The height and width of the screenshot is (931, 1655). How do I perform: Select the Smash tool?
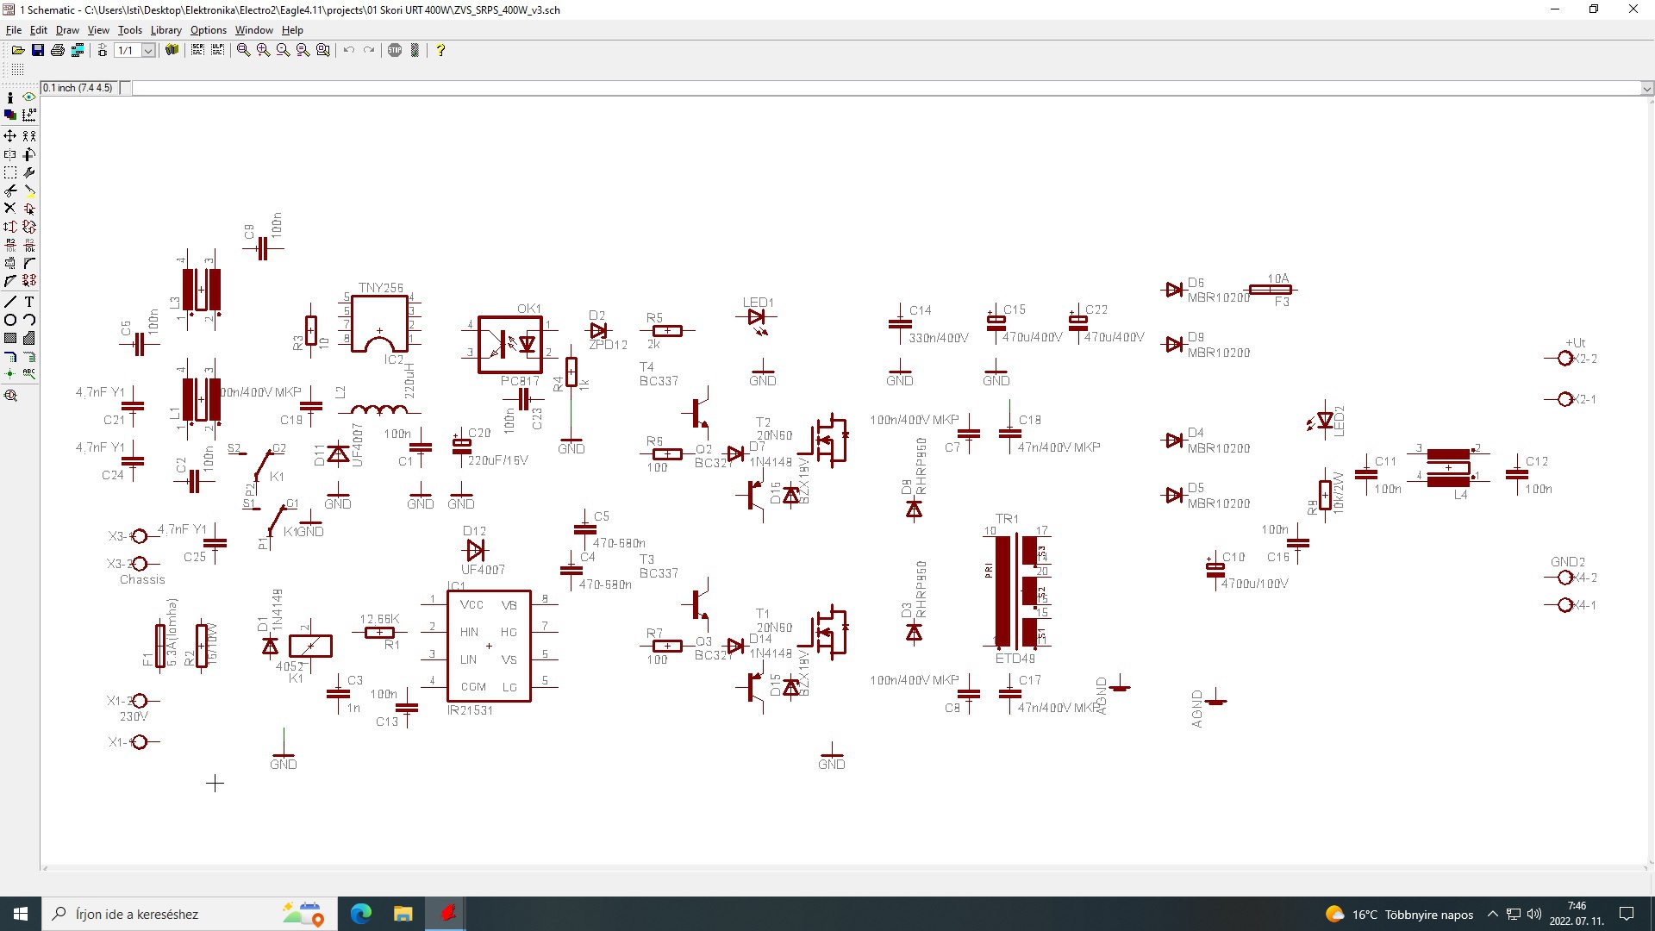(x=10, y=263)
